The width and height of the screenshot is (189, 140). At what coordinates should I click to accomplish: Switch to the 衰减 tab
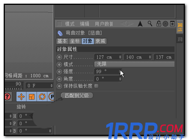[100, 41]
